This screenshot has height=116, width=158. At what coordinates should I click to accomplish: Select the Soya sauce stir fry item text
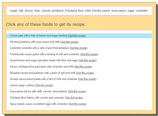click(x=38, y=91)
